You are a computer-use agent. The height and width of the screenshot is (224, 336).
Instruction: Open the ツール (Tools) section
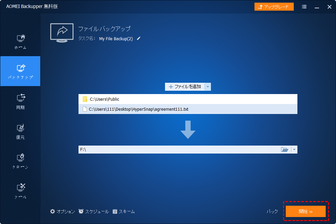(20, 191)
